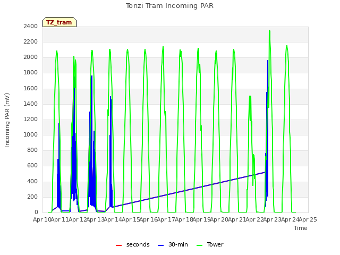Viewport: 340px width, 255px height.
Task: Click the red seconds legend color marker
Action: [x=118, y=245]
